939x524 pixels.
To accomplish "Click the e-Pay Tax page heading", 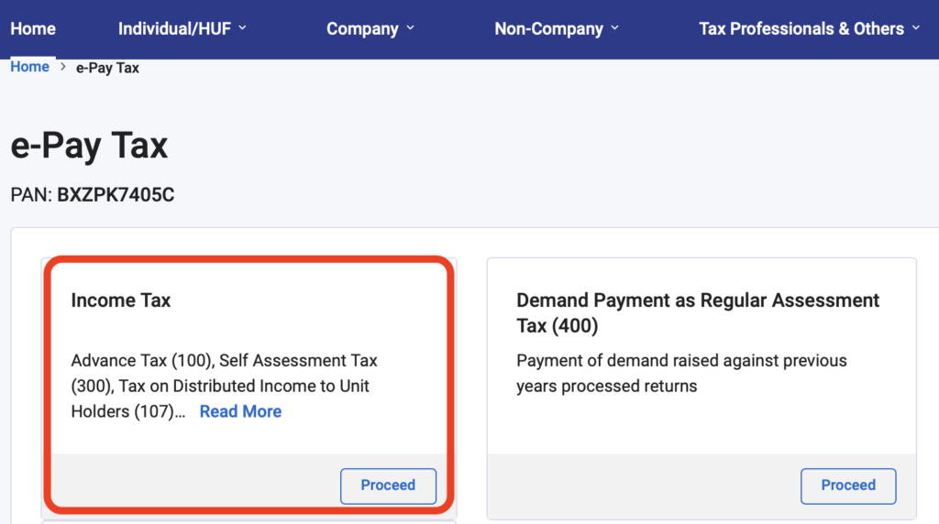I will tap(89, 146).
